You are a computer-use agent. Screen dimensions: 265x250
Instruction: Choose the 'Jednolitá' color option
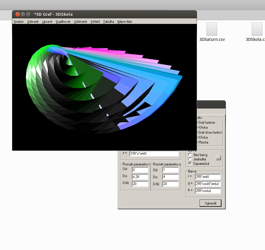[x=190, y=159]
